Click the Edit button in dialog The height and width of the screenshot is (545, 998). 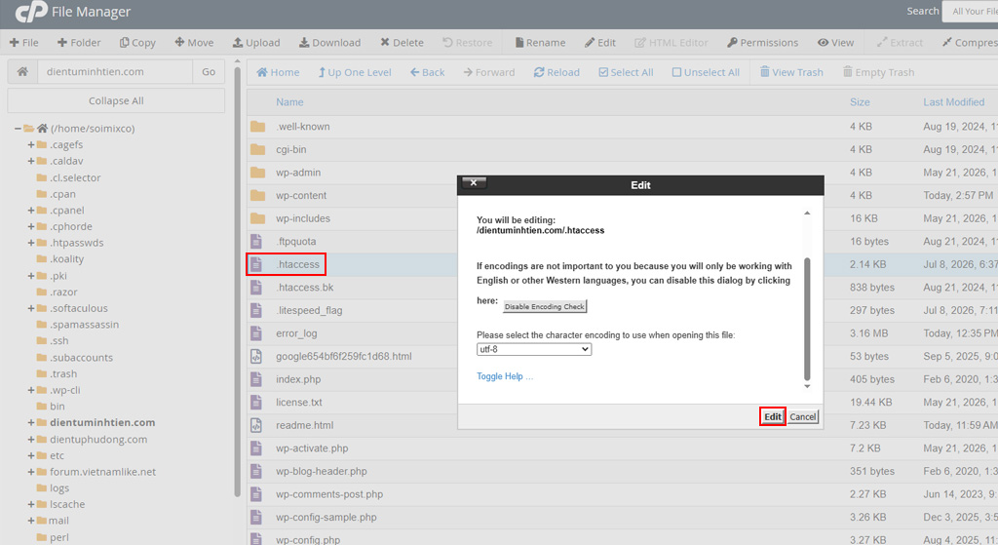(x=772, y=416)
